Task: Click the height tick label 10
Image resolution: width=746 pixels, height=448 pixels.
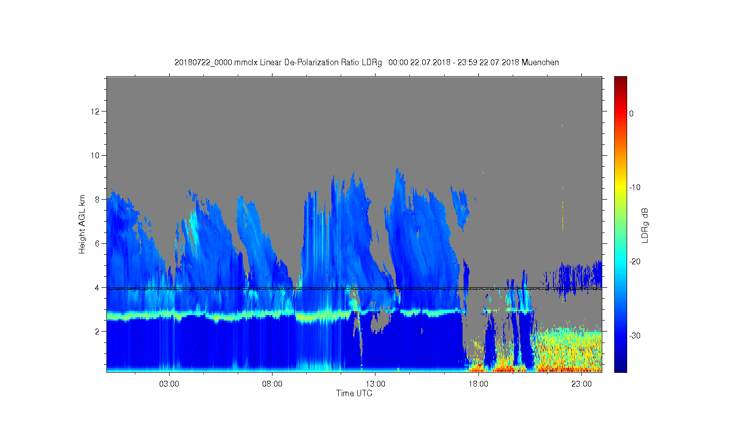Action: (96, 155)
